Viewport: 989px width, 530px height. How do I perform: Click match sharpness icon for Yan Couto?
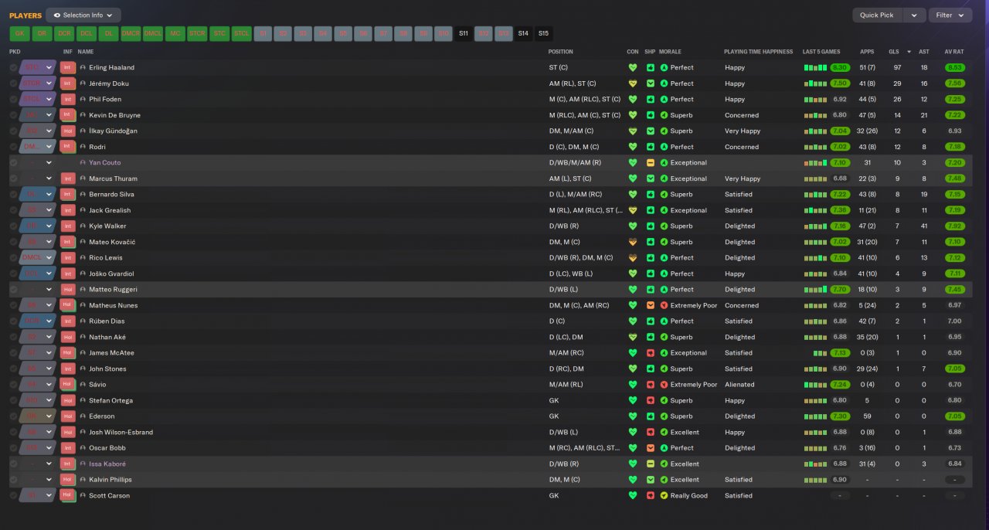coord(651,162)
